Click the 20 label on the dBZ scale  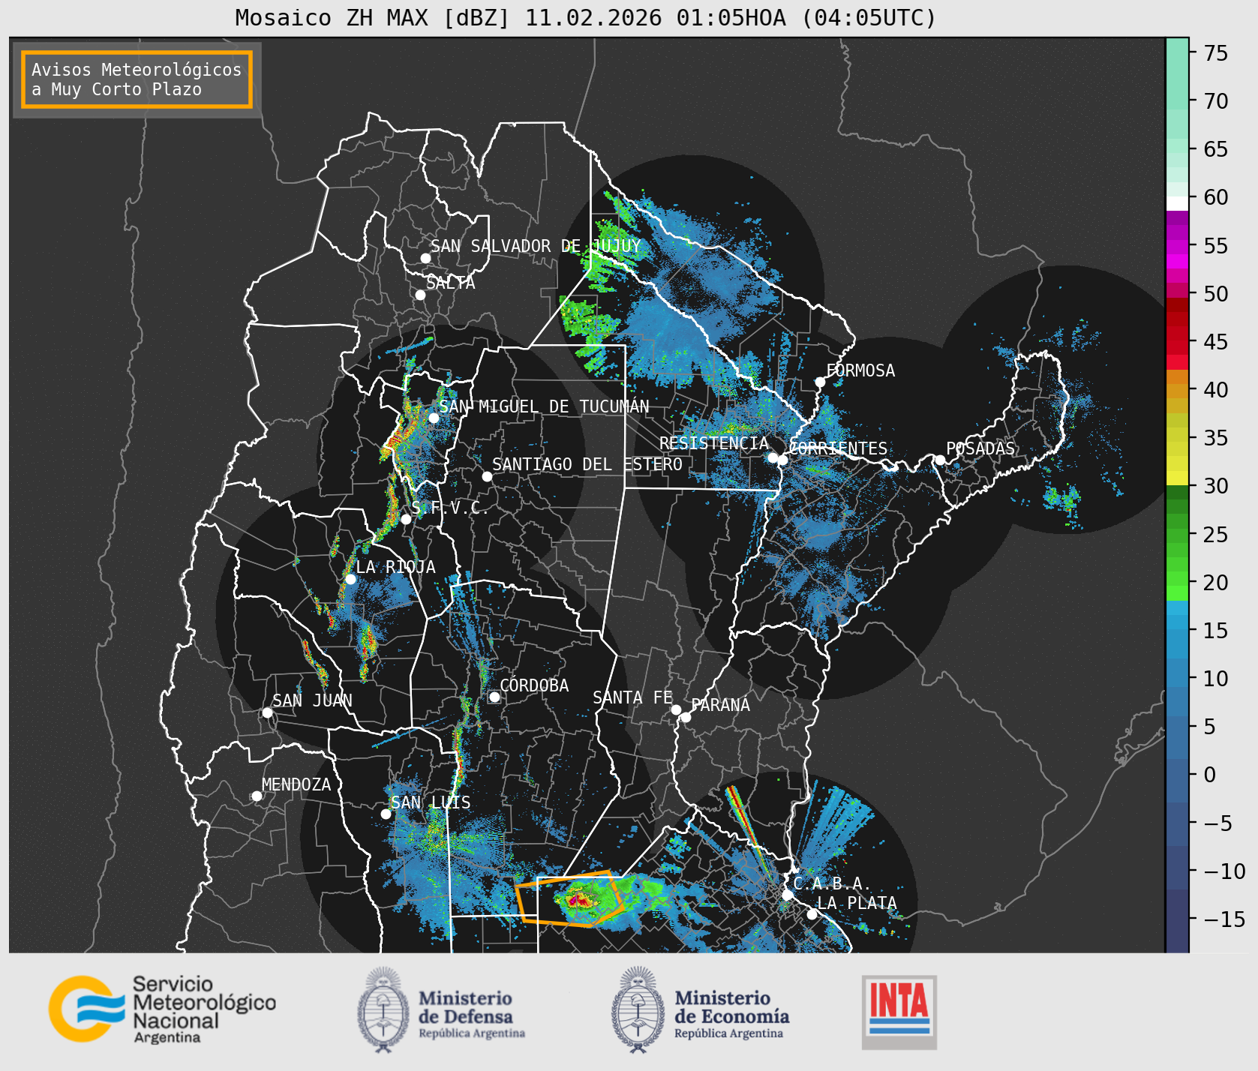click(1216, 583)
